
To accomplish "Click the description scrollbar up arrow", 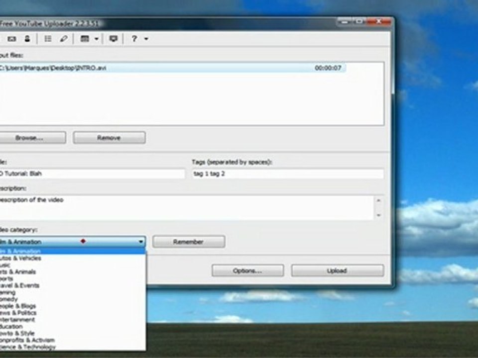I will pos(378,200).
